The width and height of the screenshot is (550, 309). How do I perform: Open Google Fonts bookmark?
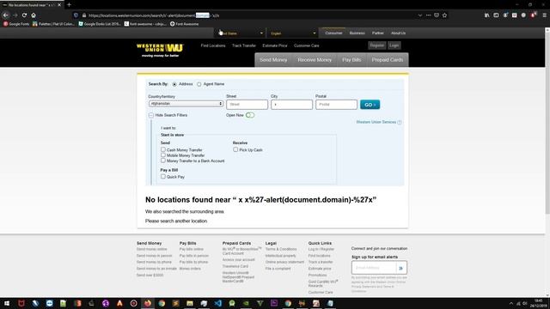(16, 24)
